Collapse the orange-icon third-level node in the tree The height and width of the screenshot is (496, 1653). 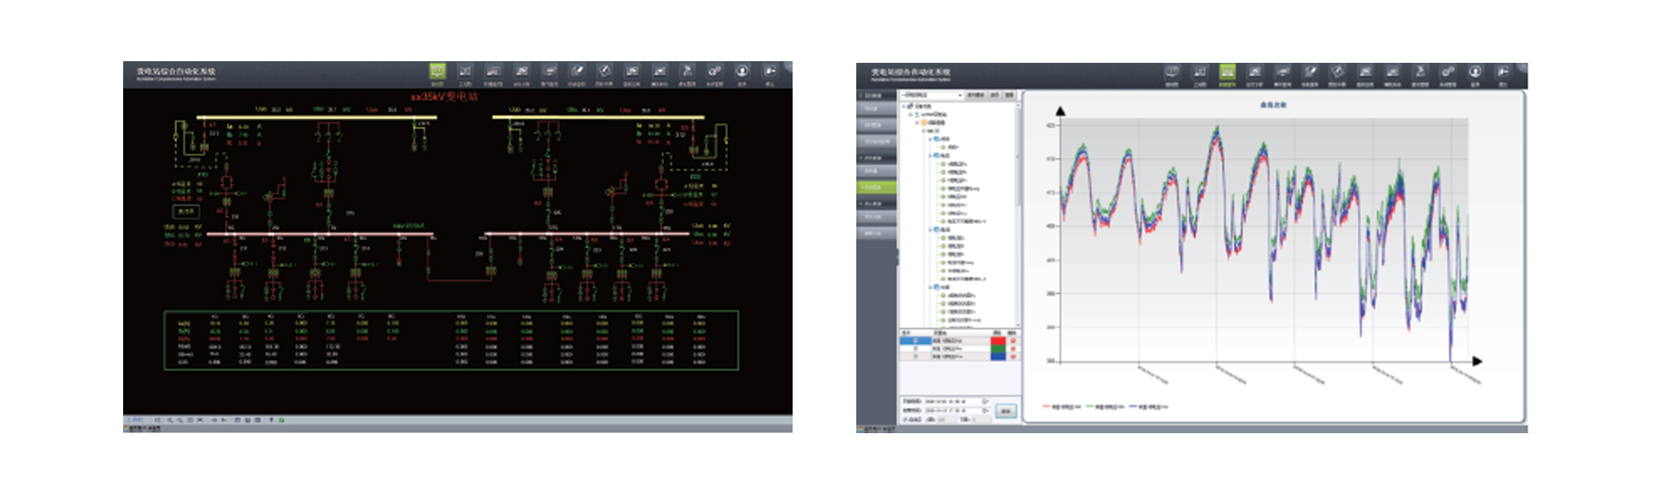click(917, 123)
